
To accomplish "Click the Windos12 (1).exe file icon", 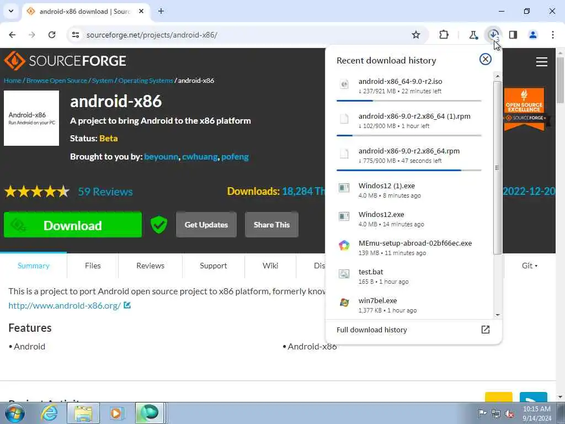I will click(x=344, y=188).
